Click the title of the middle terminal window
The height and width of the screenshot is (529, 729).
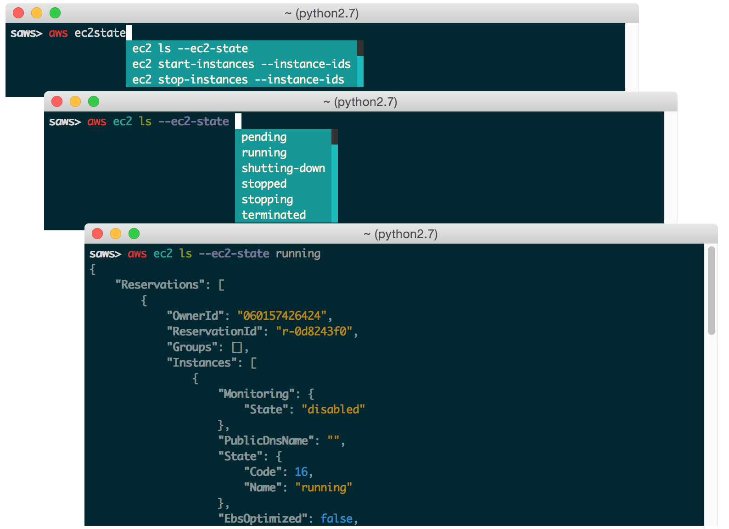tap(360, 102)
